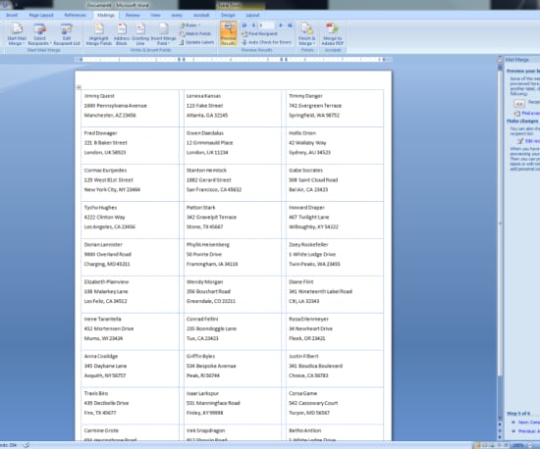Click the proofing status icon
This screenshot has width=540, height=449.
coord(27,445)
